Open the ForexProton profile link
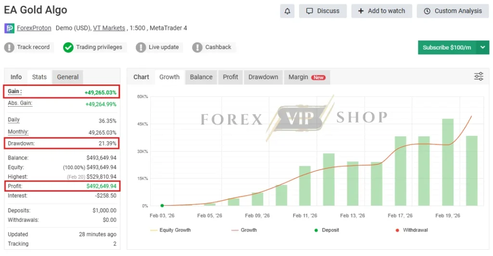The width and height of the screenshot is (493, 256). point(34,28)
